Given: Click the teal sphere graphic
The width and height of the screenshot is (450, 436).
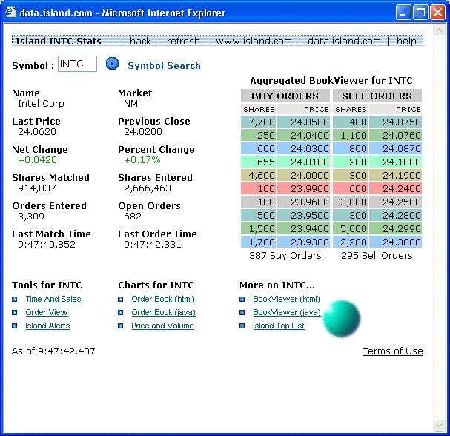Looking at the screenshot, I should coord(341,318).
